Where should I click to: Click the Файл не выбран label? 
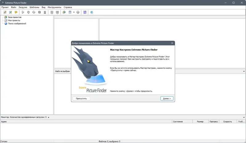click(62, 71)
